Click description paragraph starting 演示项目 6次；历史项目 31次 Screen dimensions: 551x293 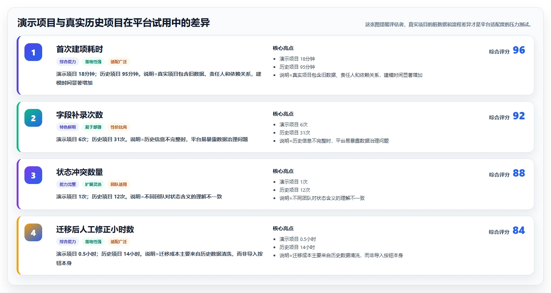click(x=152, y=139)
